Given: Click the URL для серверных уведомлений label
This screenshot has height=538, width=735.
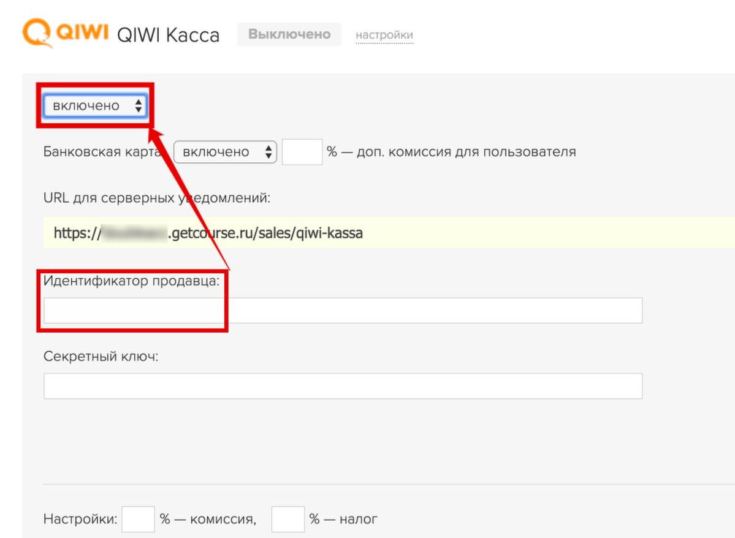Looking at the screenshot, I should click(156, 198).
